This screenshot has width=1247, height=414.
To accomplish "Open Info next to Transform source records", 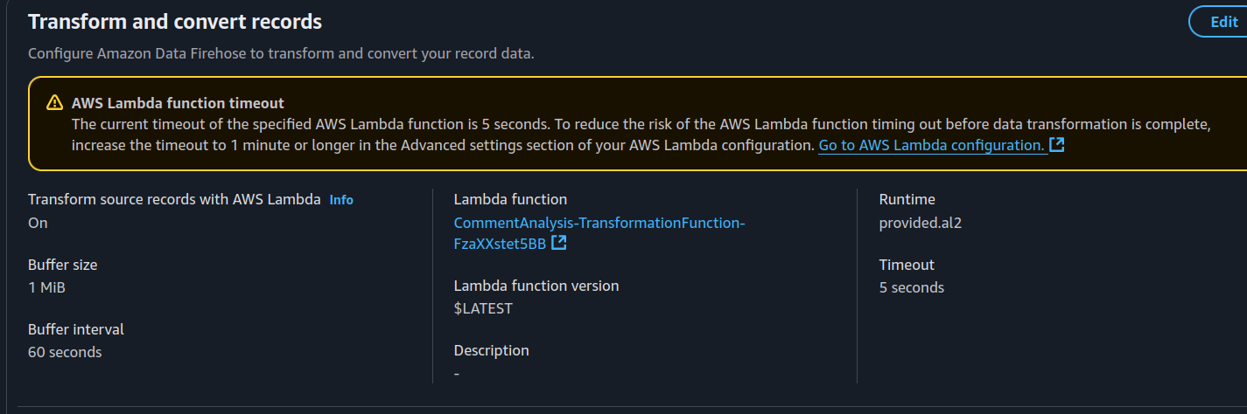I will click(x=341, y=200).
